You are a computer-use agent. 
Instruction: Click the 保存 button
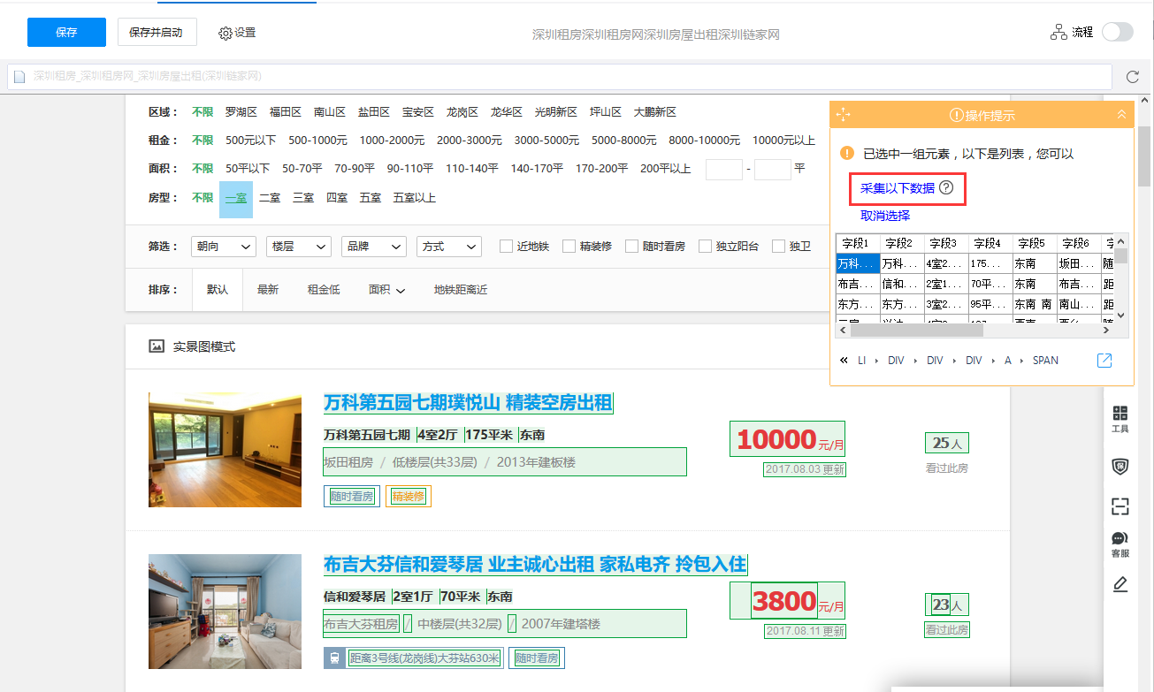tap(66, 32)
